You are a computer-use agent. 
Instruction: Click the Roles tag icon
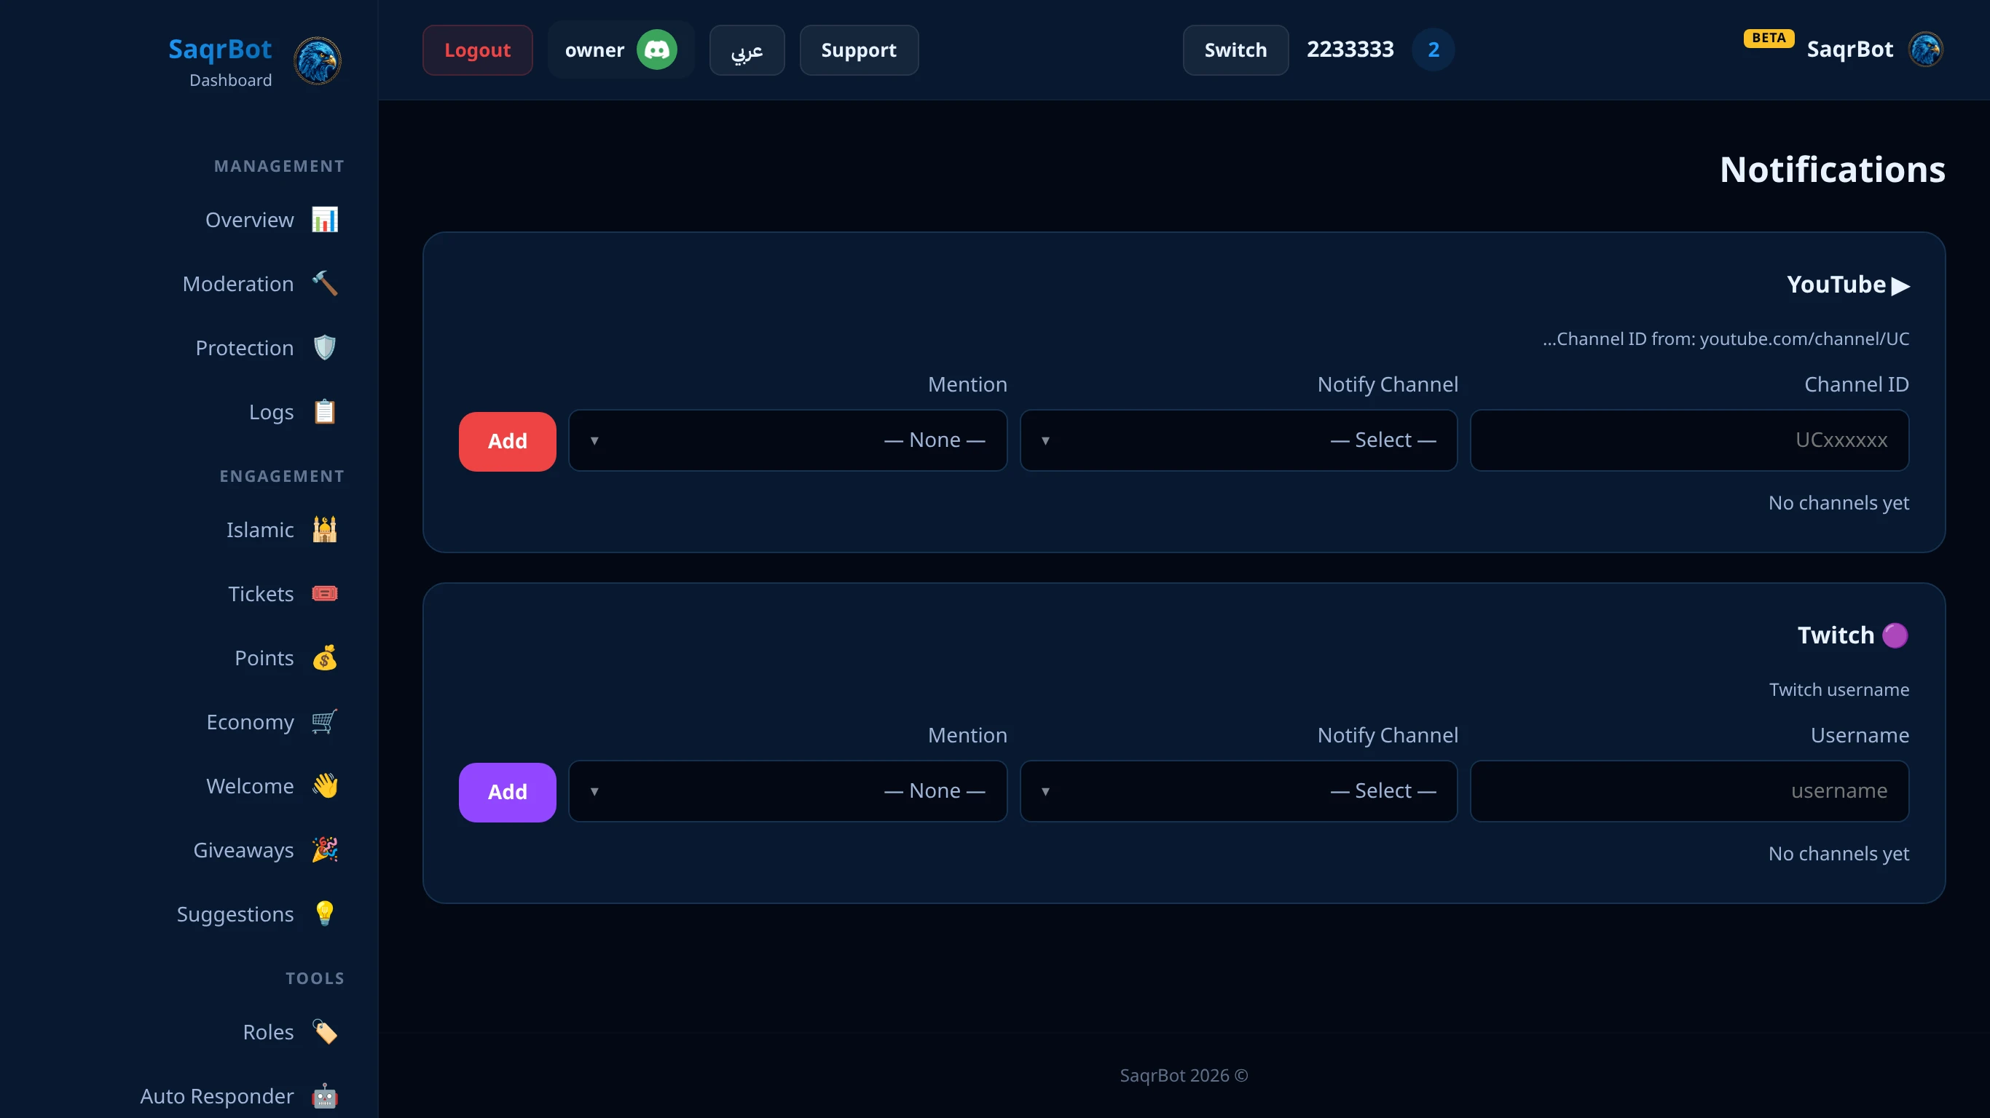point(324,1032)
